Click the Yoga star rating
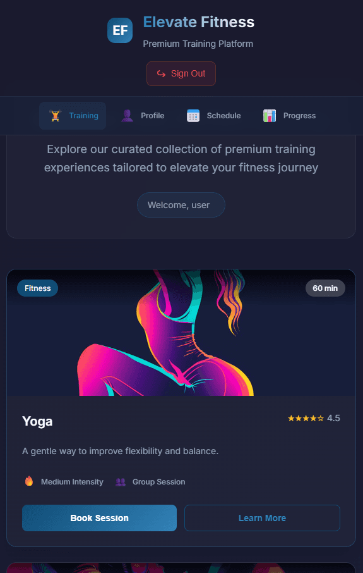This screenshot has height=573, width=363. (x=314, y=418)
